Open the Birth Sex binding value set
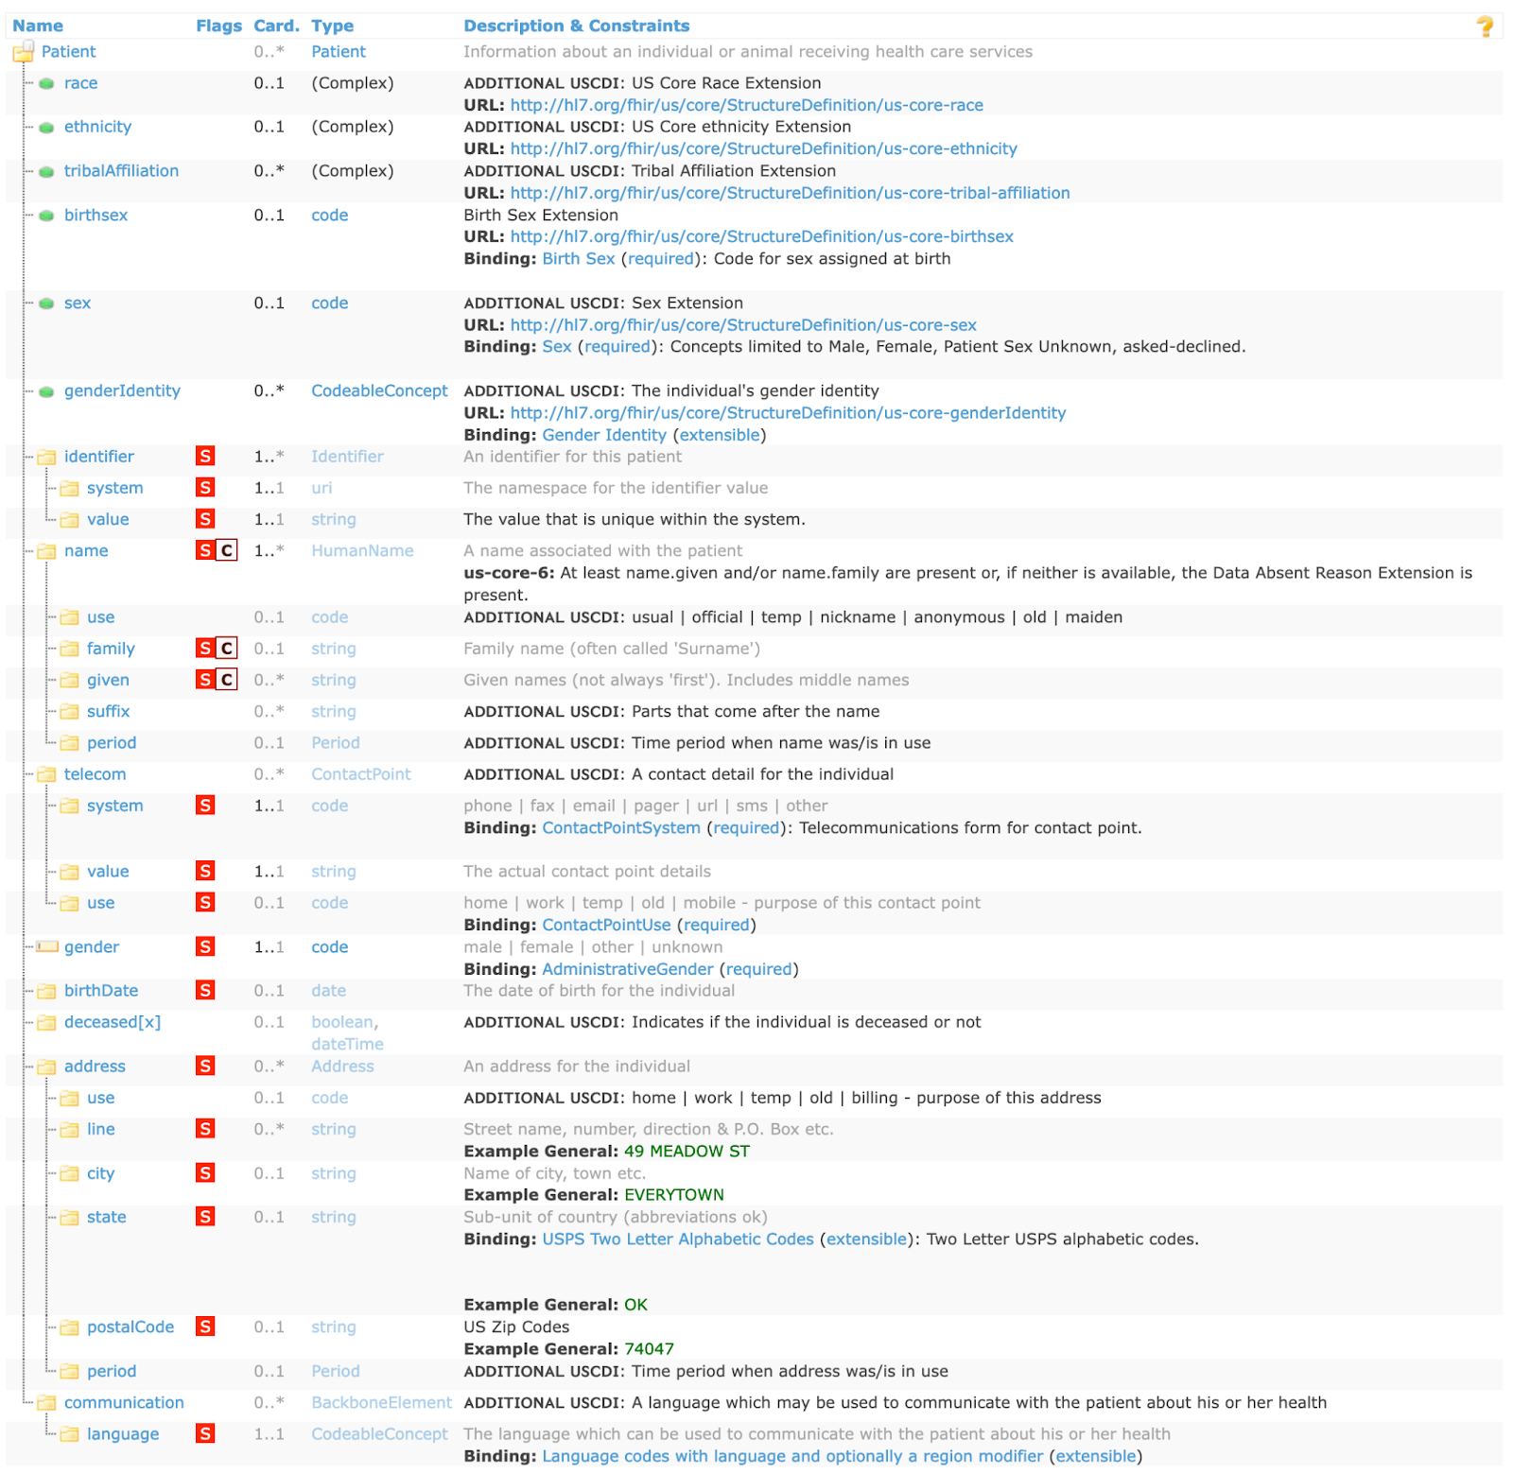 (579, 259)
